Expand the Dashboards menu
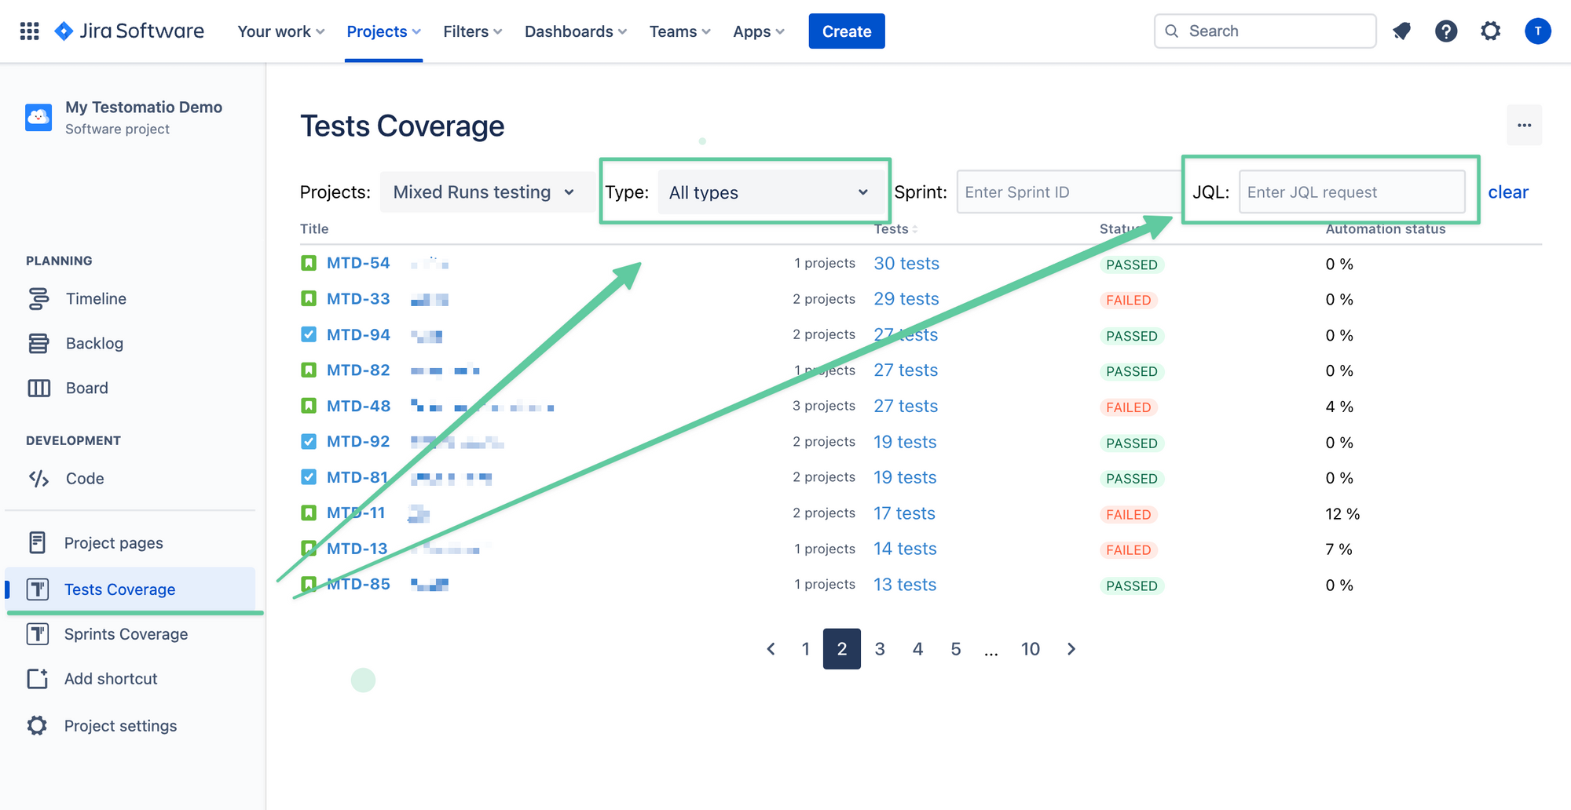Screen dimensions: 1571x810 pos(576,31)
